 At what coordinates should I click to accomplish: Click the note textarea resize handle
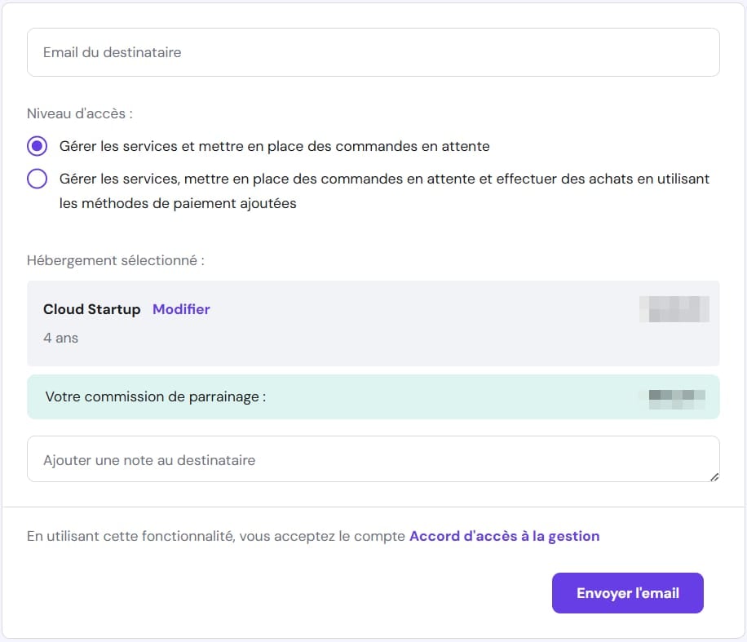click(714, 476)
